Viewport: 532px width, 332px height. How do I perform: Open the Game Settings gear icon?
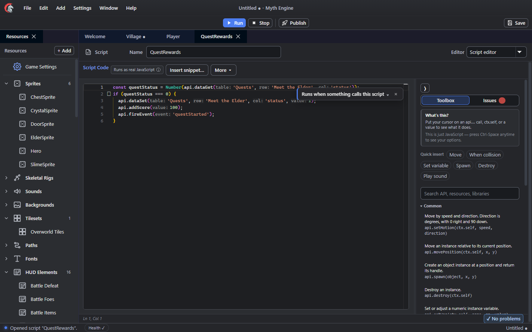click(x=17, y=67)
